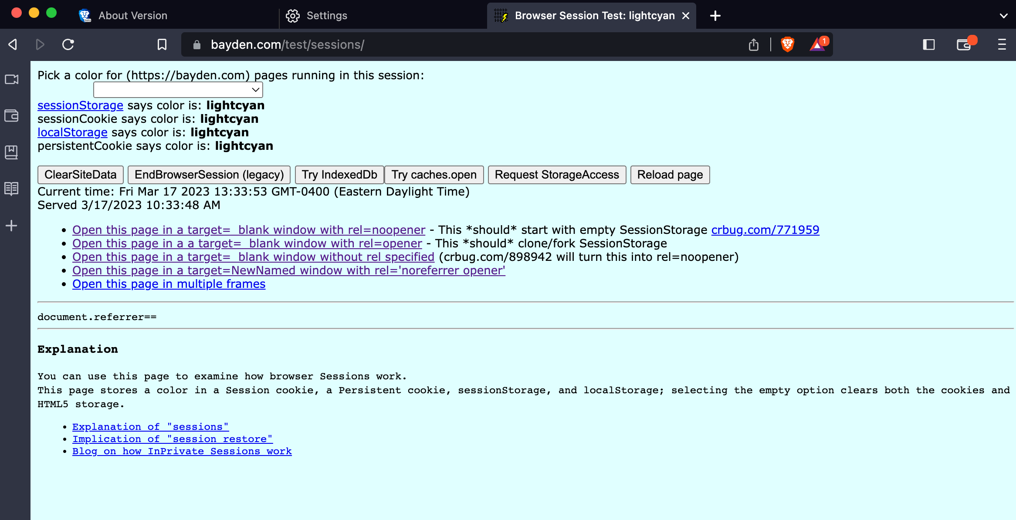Open Brave Wallet in toolbar
1016x520 pixels.
[x=965, y=44]
